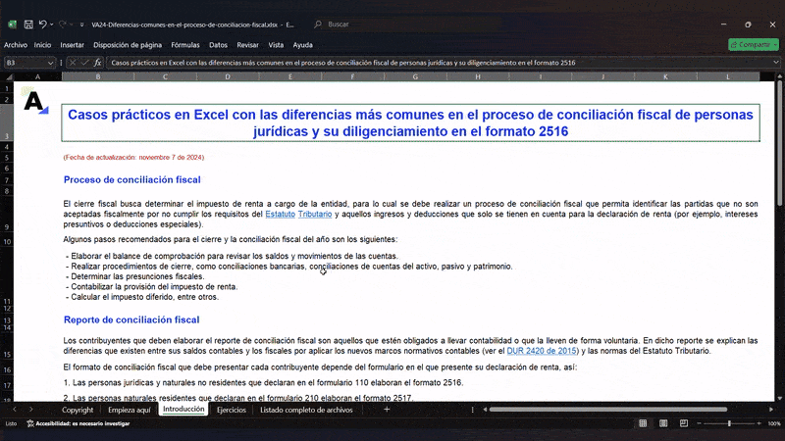Open the Fórmulas ribbon tab

[x=184, y=44]
